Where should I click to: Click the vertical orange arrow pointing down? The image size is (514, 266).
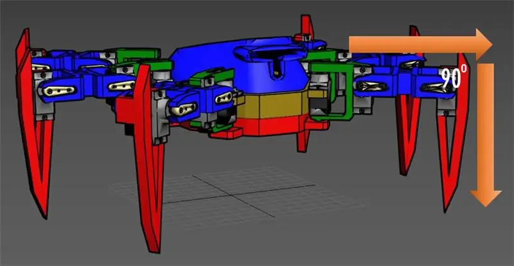pos(486,135)
